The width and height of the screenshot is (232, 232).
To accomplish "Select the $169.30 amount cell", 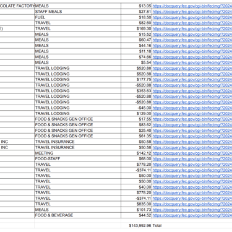I will [x=137, y=28].
